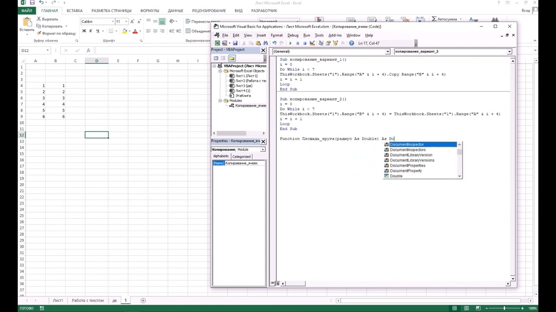Open the ФАЙЛ backstage button
556x312 pixels.
coord(26,10)
